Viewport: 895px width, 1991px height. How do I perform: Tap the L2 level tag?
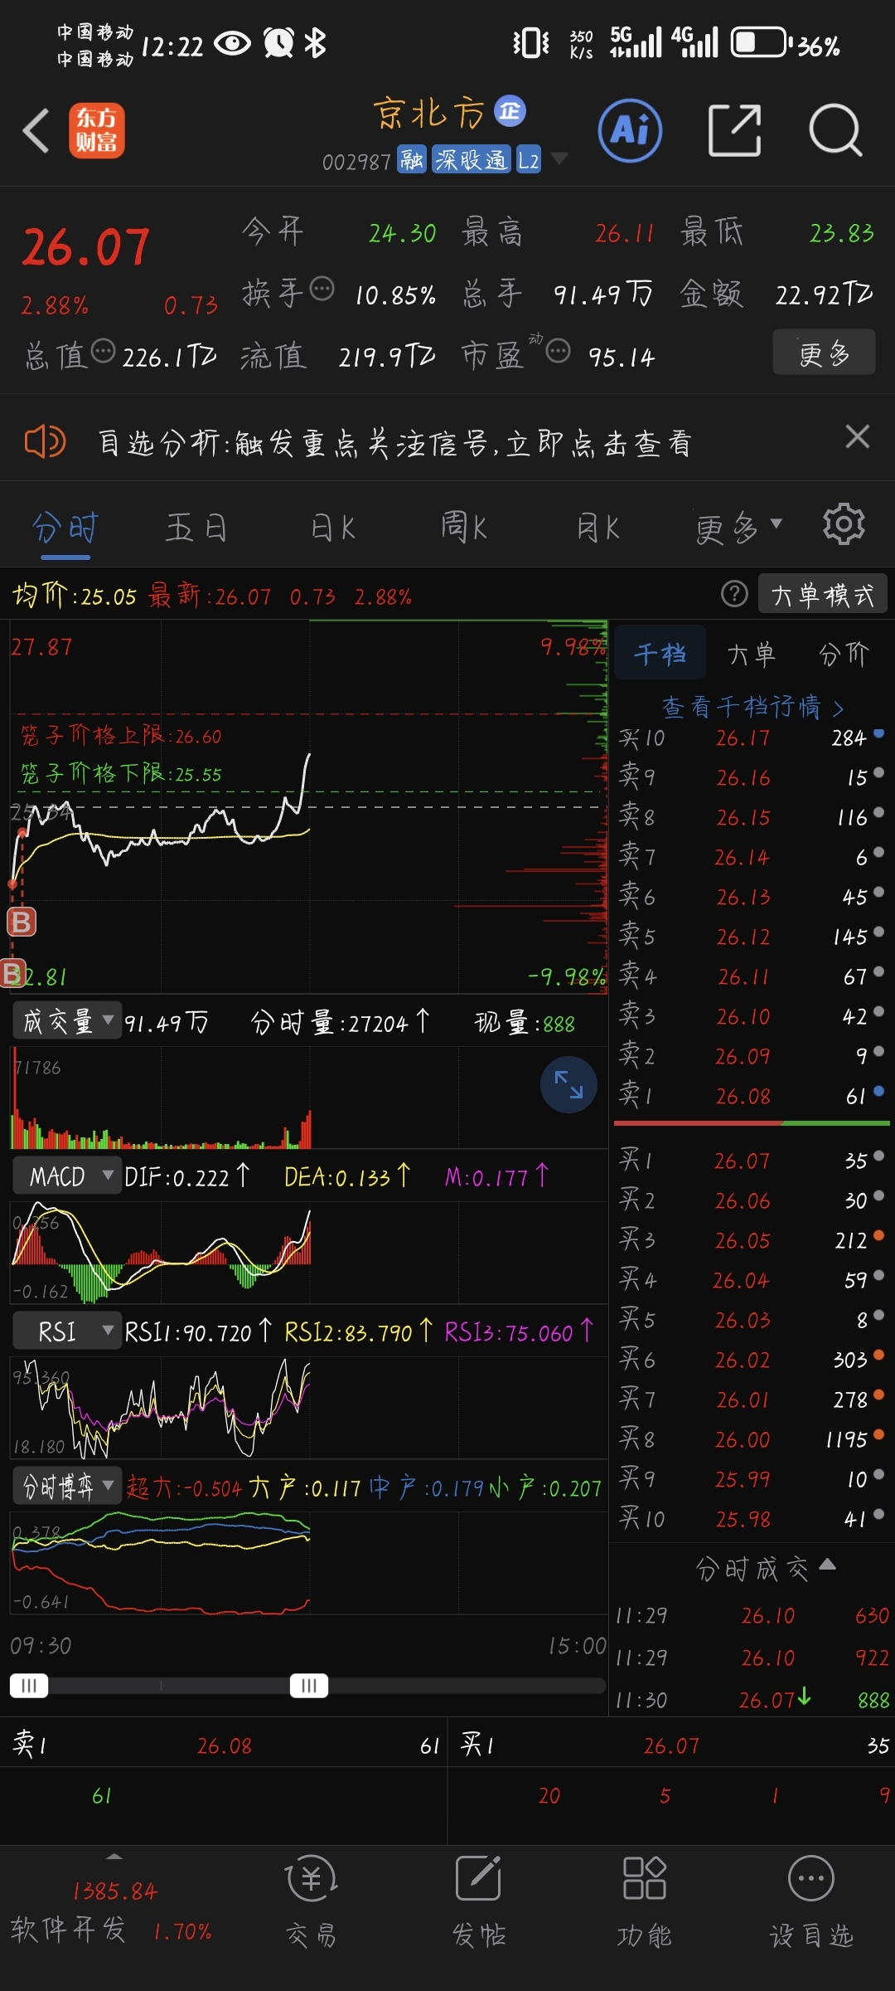tap(529, 159)
